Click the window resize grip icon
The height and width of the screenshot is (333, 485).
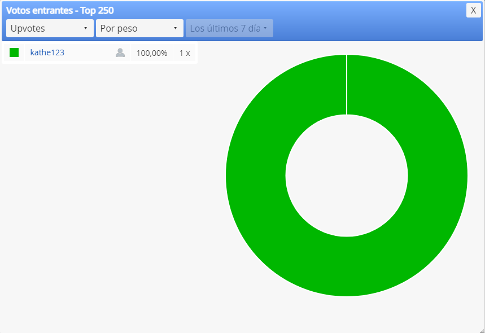(x=482, y=330)
